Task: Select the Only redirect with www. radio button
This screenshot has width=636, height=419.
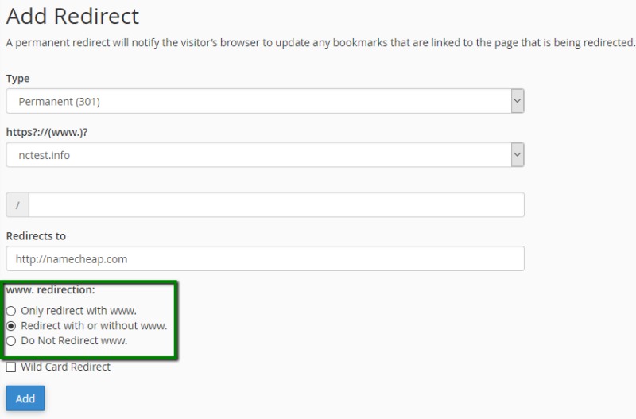Action: [11, 311]
